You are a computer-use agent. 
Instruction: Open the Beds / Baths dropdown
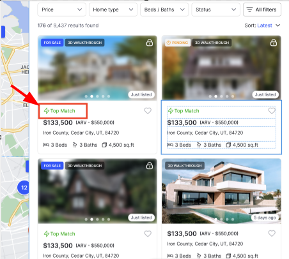pos(164,10)
